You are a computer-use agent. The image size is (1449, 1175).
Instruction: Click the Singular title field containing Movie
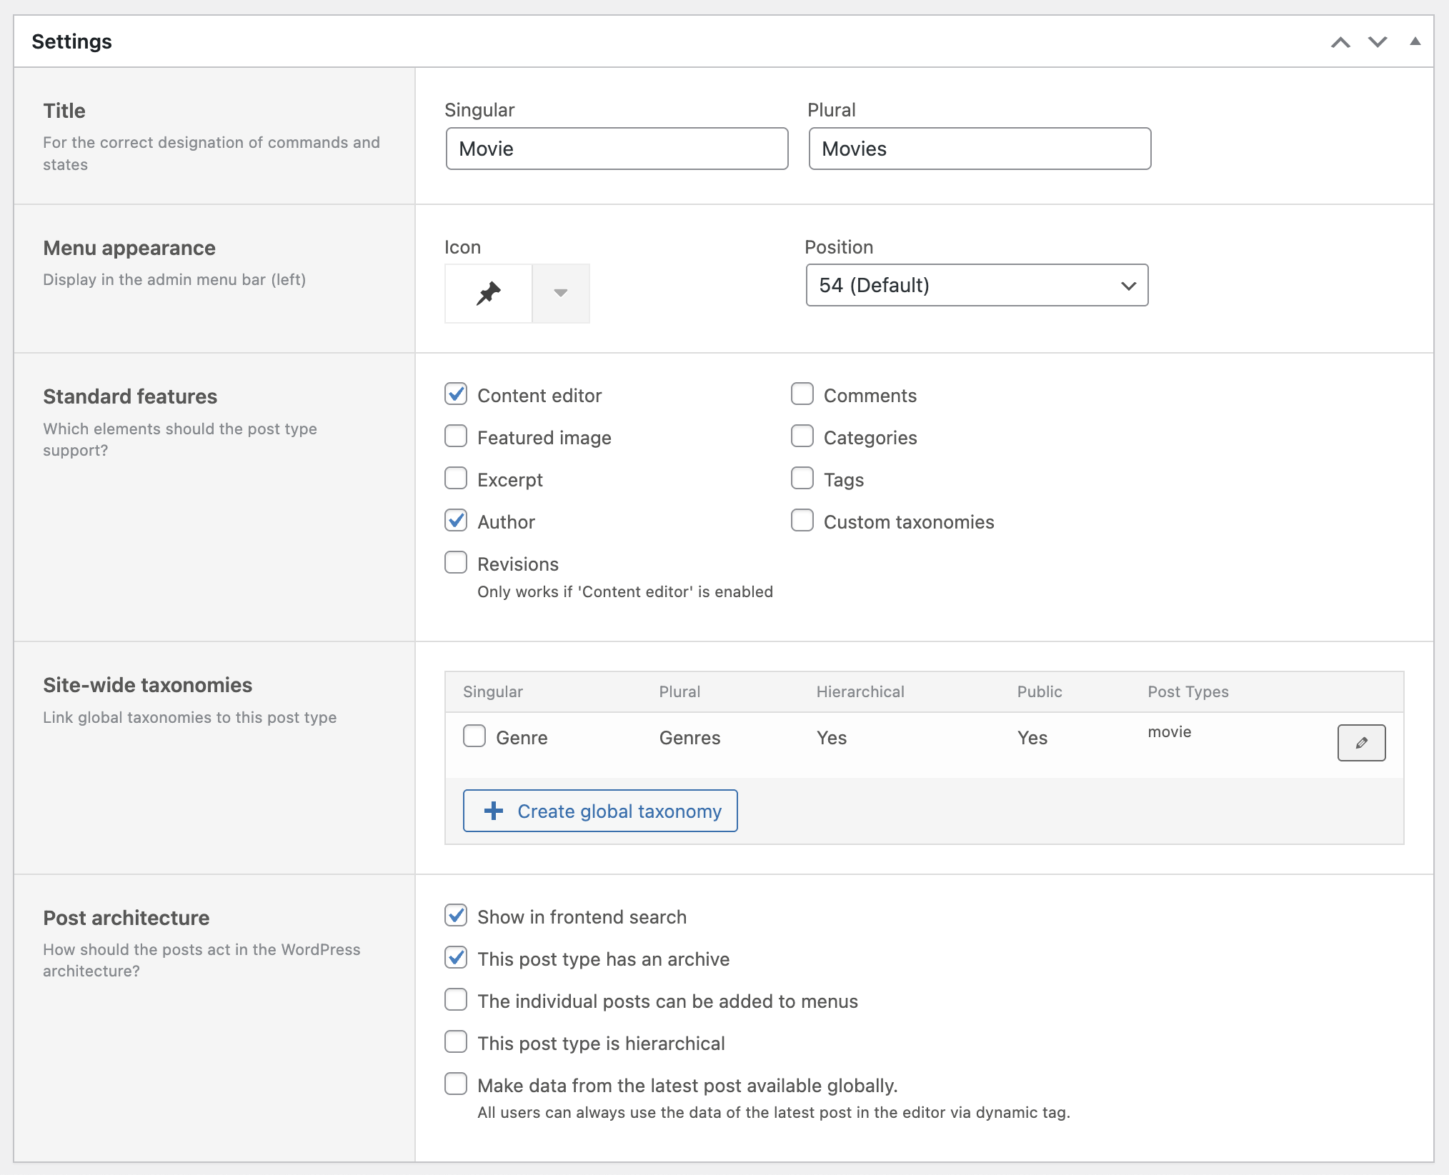click(x=616, y=149)
